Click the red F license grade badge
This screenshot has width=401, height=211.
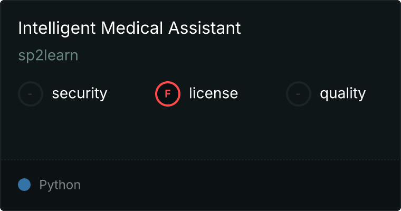[x=168, y=94]
